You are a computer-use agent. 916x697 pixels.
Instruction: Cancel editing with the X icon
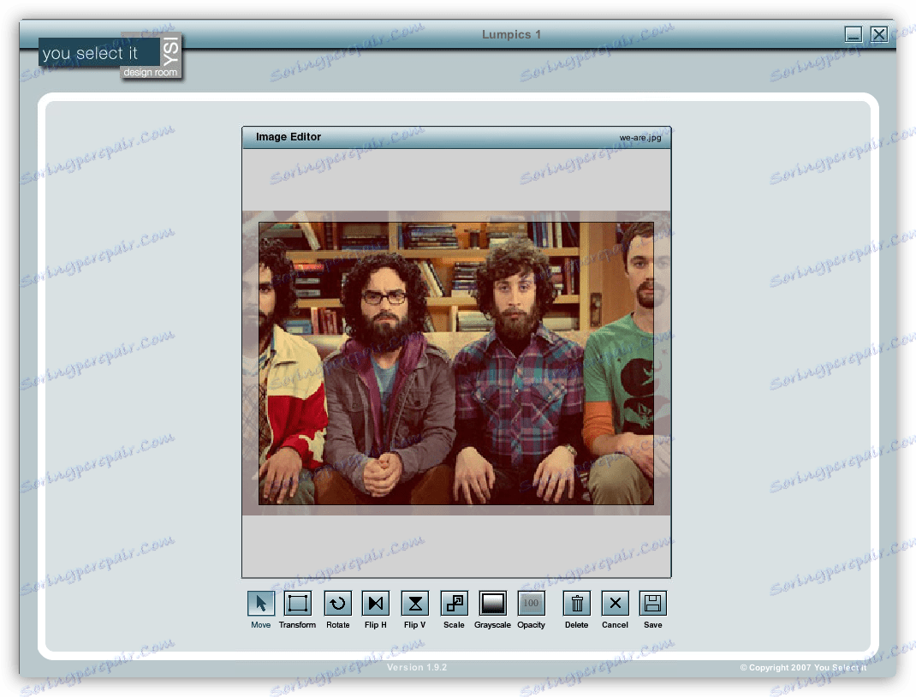(616, 603)
